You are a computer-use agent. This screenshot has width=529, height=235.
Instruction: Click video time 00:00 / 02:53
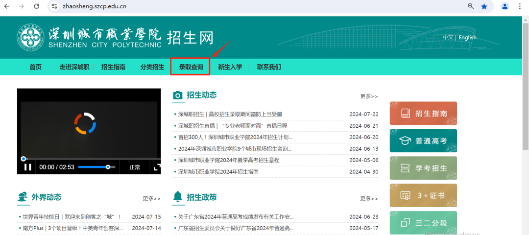57,167
